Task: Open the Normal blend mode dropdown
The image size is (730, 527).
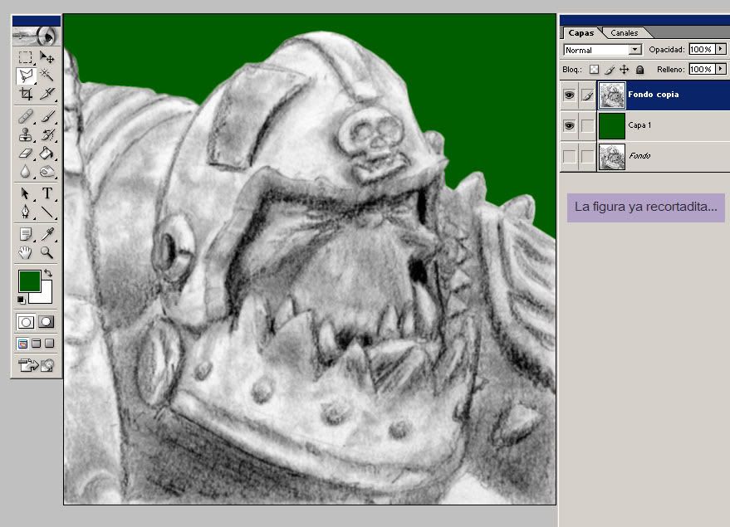Action: [x=602, y=50]
